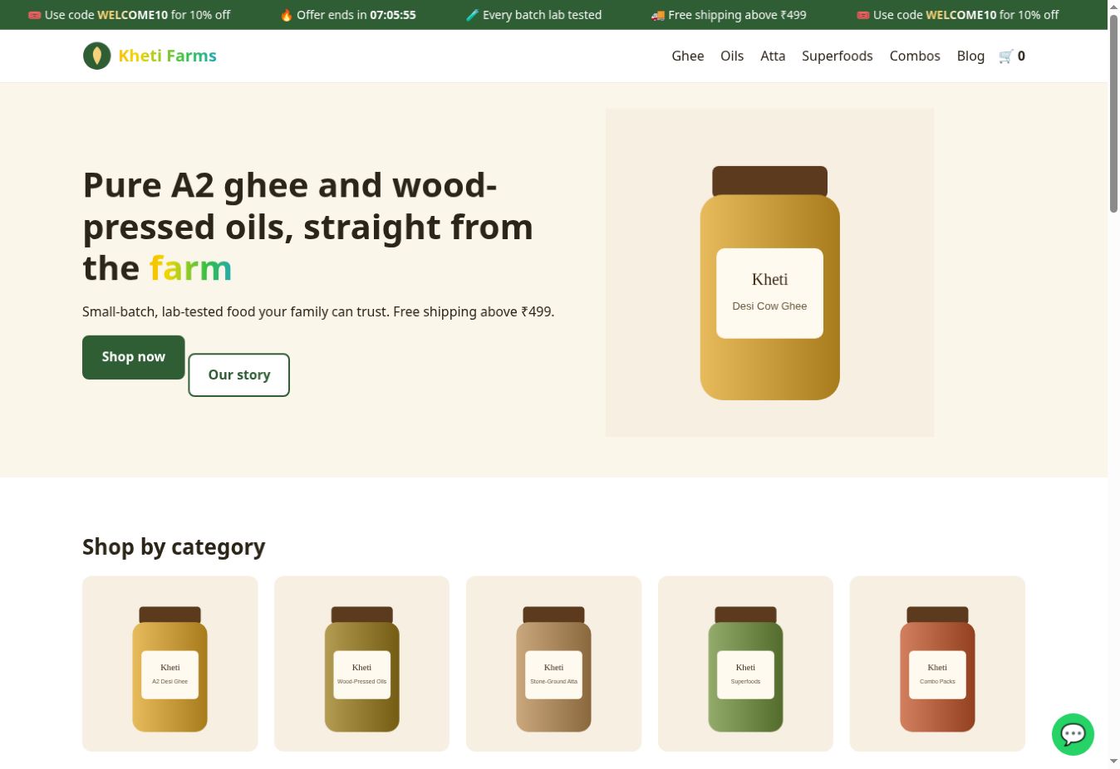The width and height of the screenshot is (1120, 769).
Task: Navigate to Combos in the header
Action: [915, 56]
